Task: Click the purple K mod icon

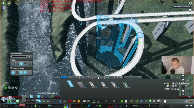Action: tap(3, 8)
